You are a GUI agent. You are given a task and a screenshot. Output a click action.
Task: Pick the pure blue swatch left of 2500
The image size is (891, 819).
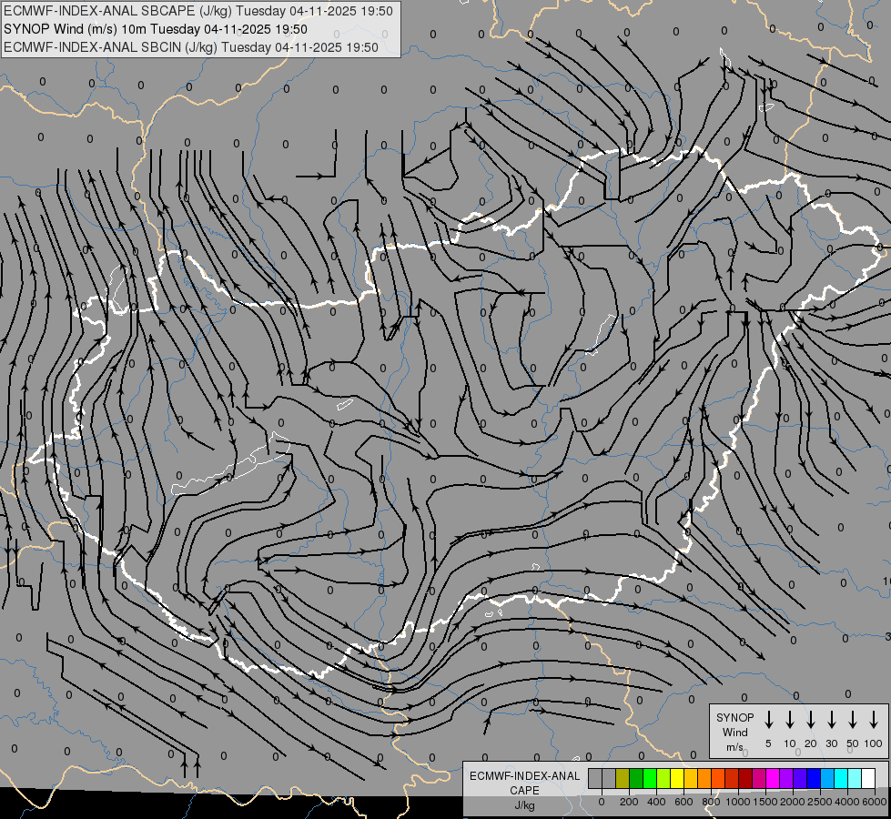(815, 778)
